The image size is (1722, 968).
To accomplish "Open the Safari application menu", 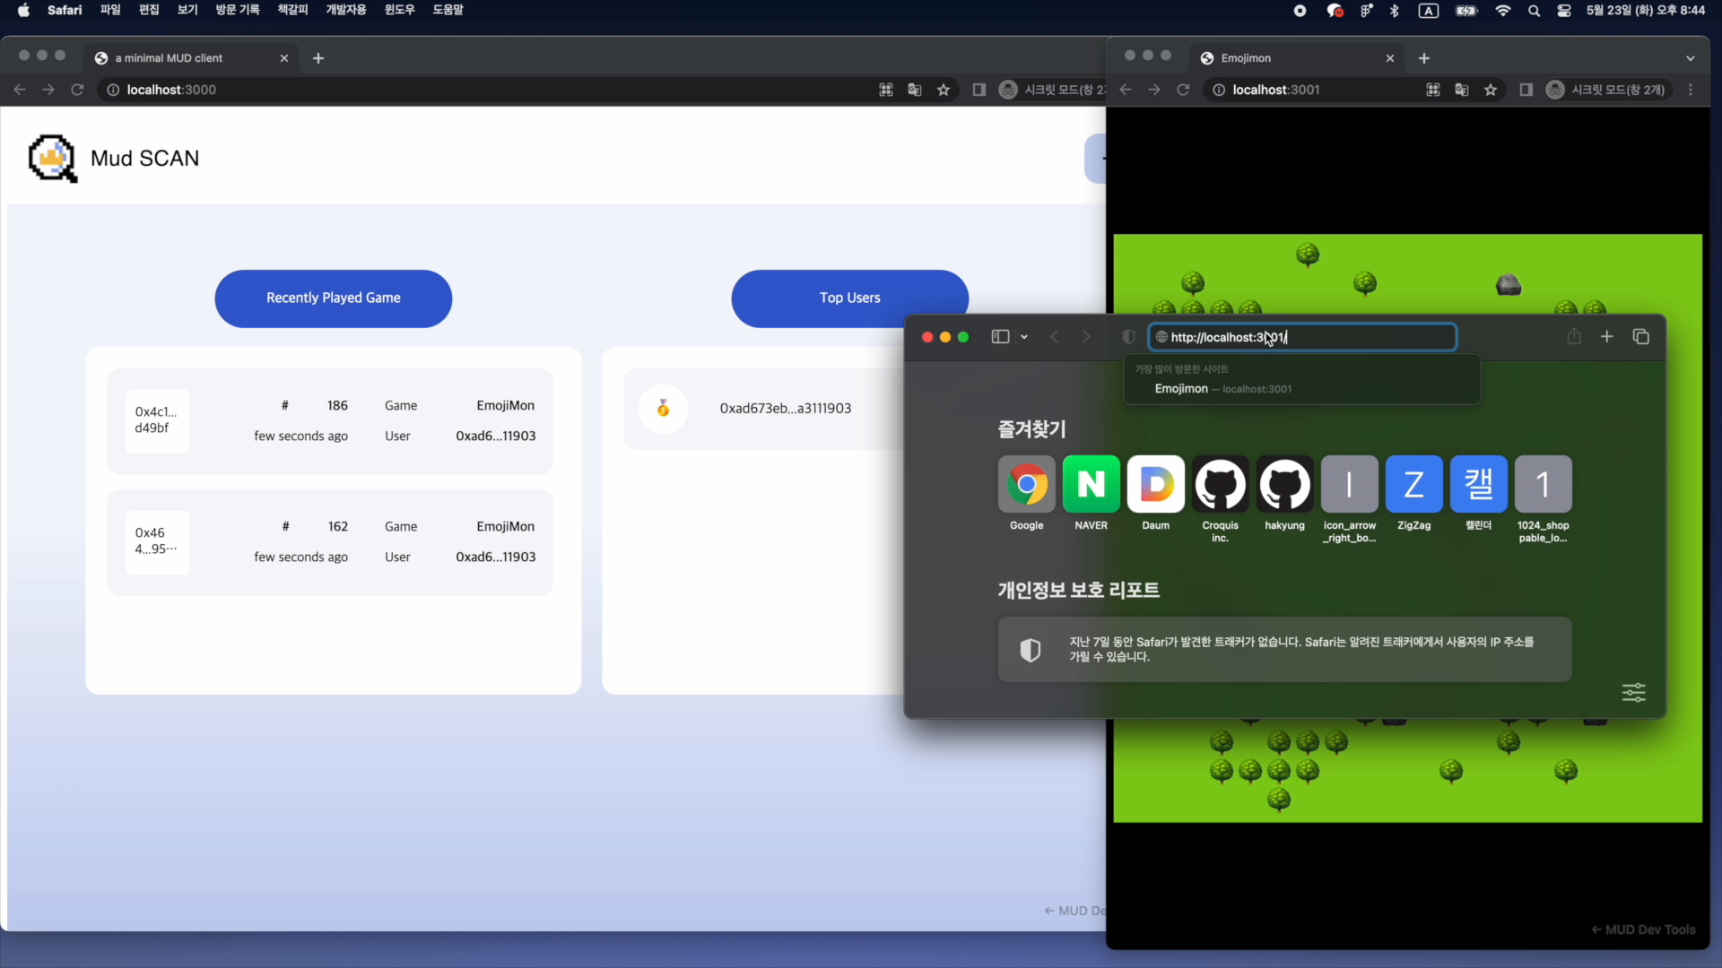I will pos(65,10).
